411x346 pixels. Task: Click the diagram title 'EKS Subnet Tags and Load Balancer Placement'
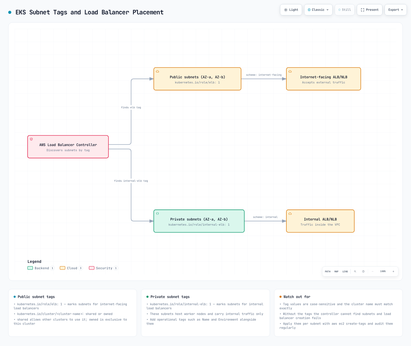(x=89, y=12)
